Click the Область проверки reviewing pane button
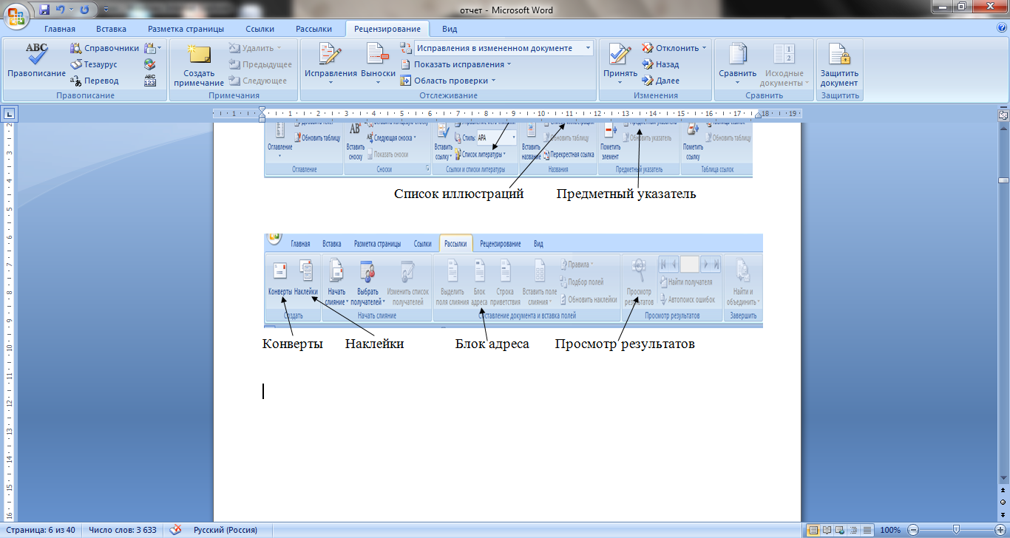The height and width of the screenshot is (538, 1010). 444,81
